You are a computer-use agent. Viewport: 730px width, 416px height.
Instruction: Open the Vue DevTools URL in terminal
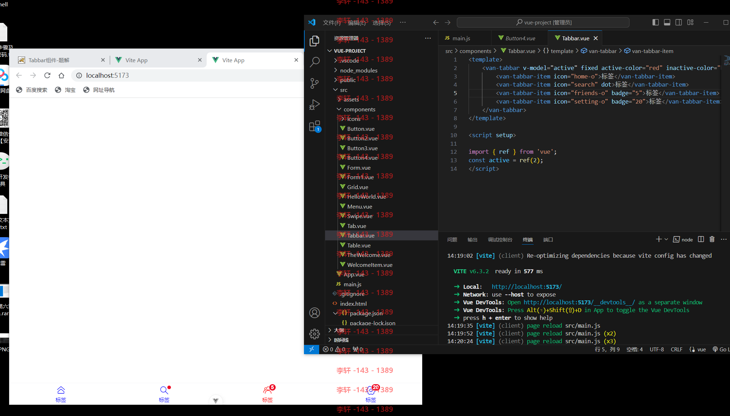579,302
